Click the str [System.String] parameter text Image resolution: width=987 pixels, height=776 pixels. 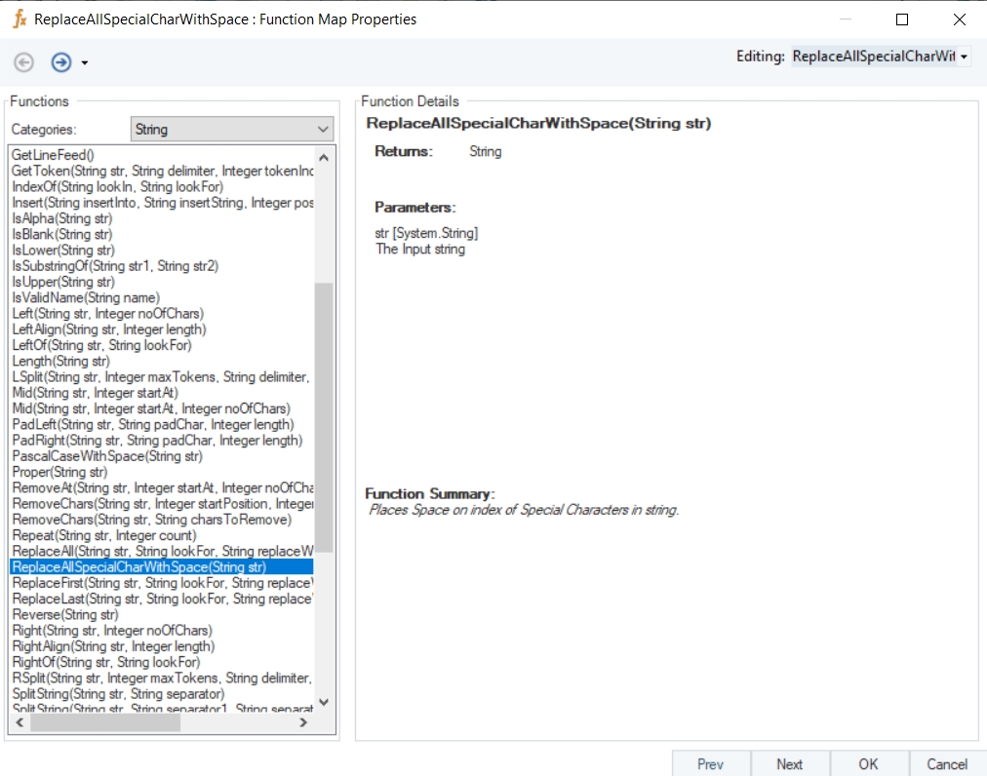(427, 234)
